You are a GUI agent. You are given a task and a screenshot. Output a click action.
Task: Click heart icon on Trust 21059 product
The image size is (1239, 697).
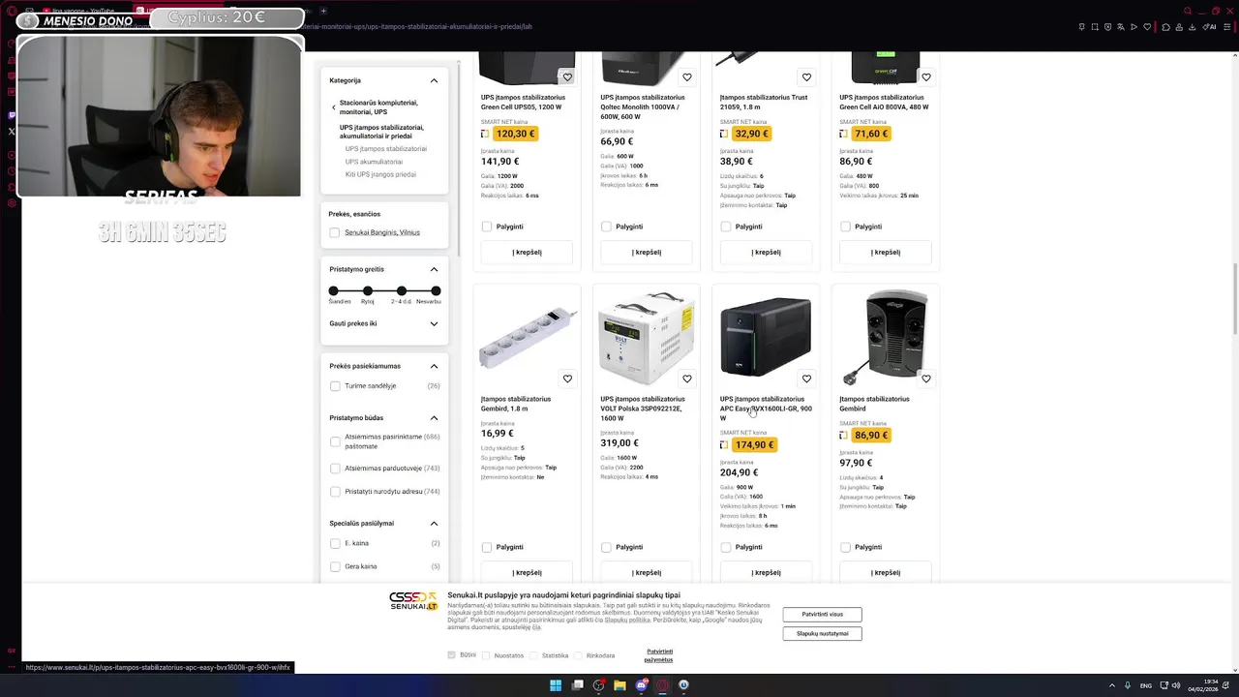[x=806, y=77]
